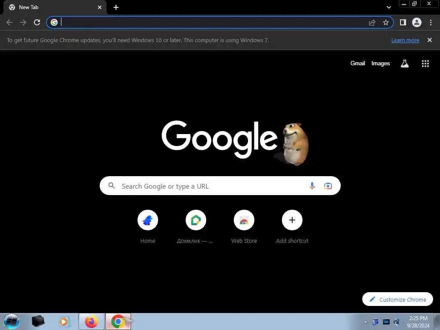Open Gmail link

pos(357,64)
